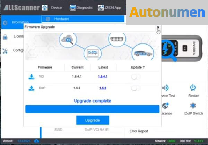Click the Current column header
208x145 pixels.
pyautogui.click(x=77, y=67)
